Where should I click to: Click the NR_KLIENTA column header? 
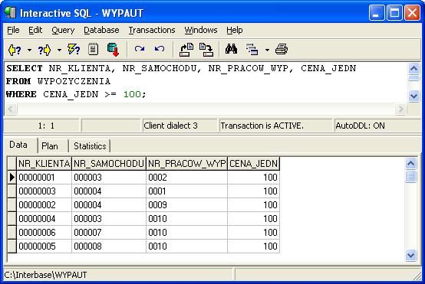click(44, 164)
